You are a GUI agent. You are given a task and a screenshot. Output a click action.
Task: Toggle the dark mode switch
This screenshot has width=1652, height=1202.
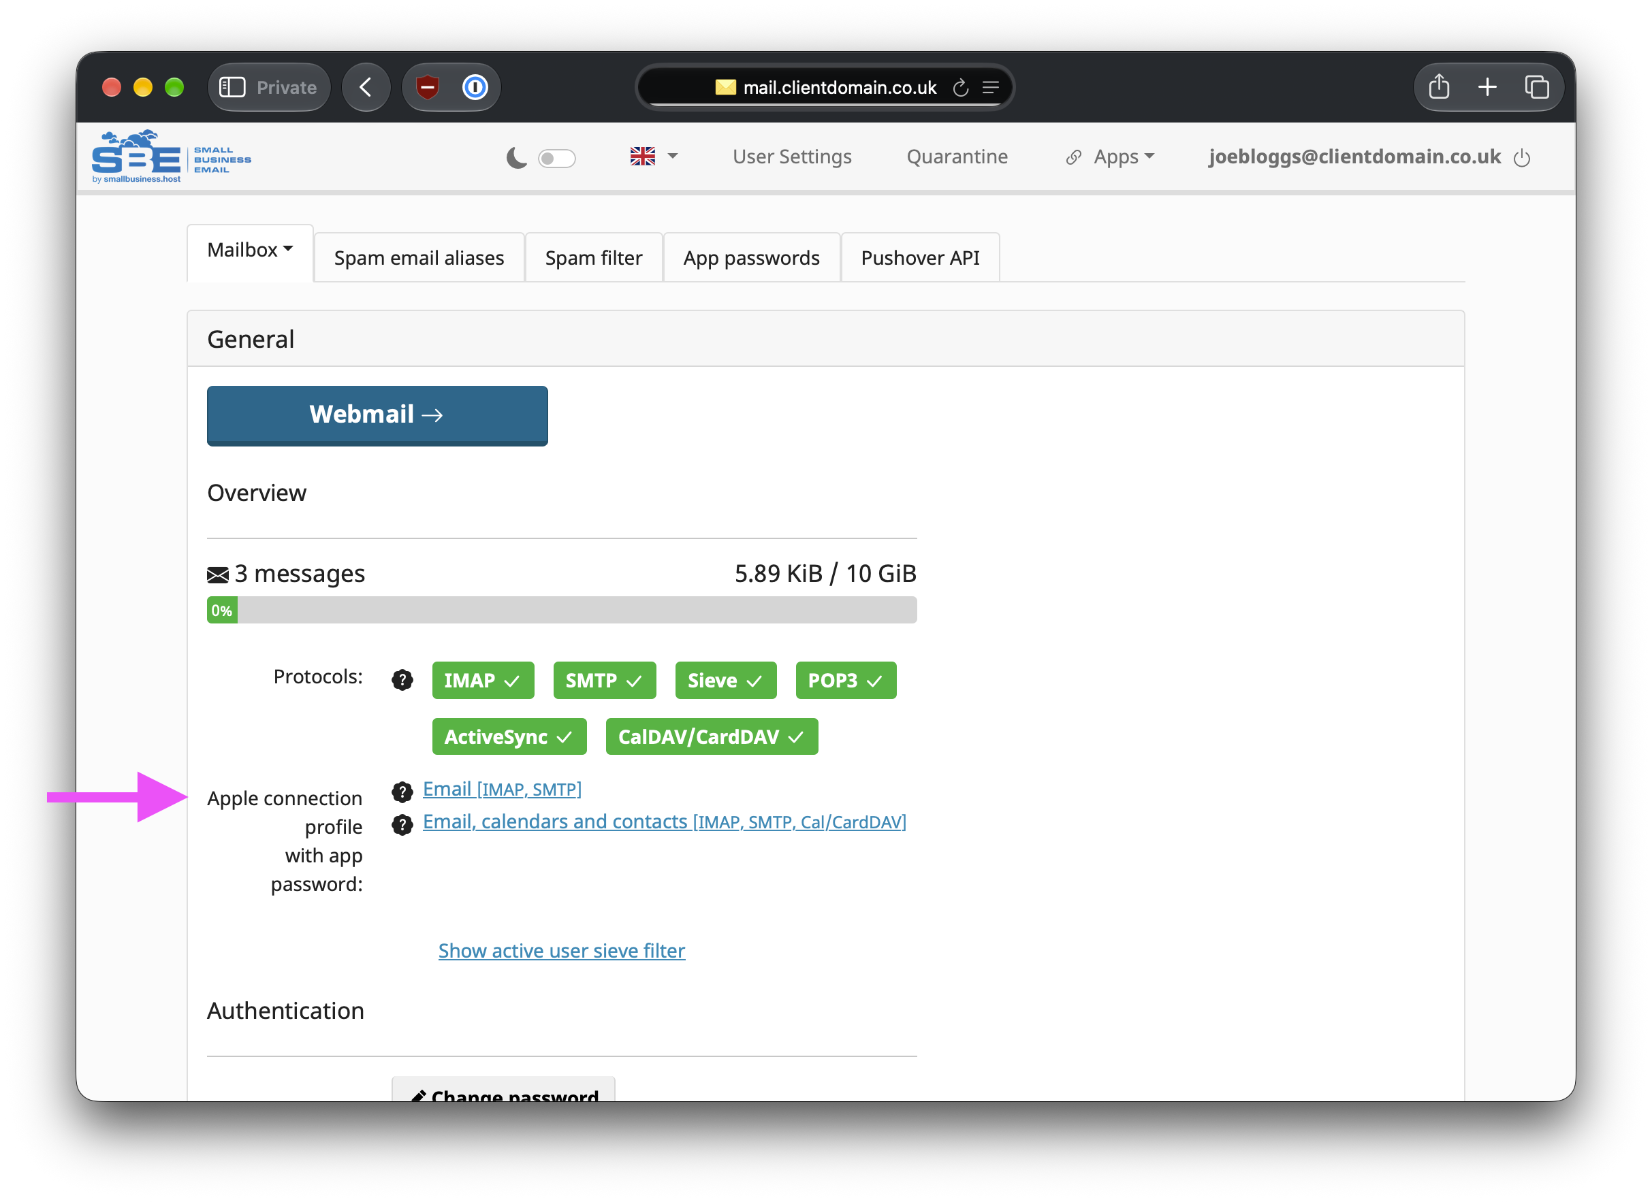coord(556,158)
